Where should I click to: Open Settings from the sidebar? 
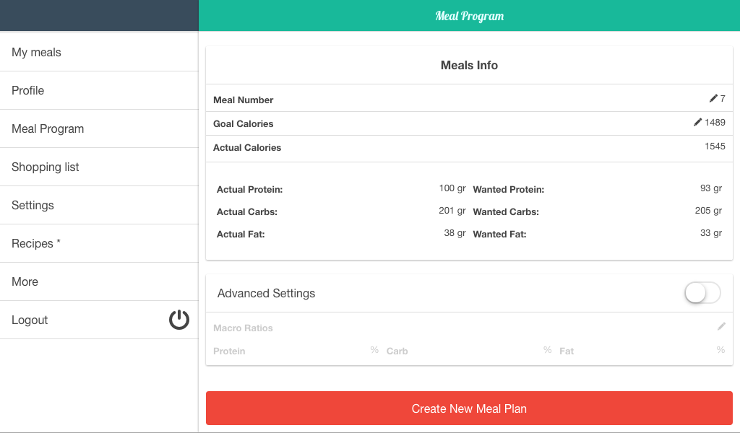pos(99,205)
